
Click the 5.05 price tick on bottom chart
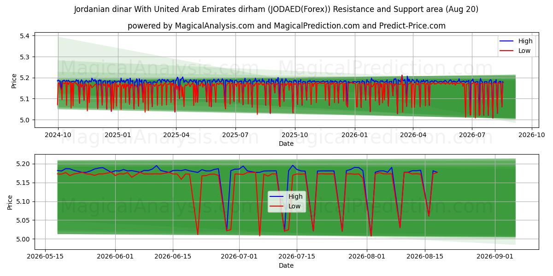(x=23, y=221)
